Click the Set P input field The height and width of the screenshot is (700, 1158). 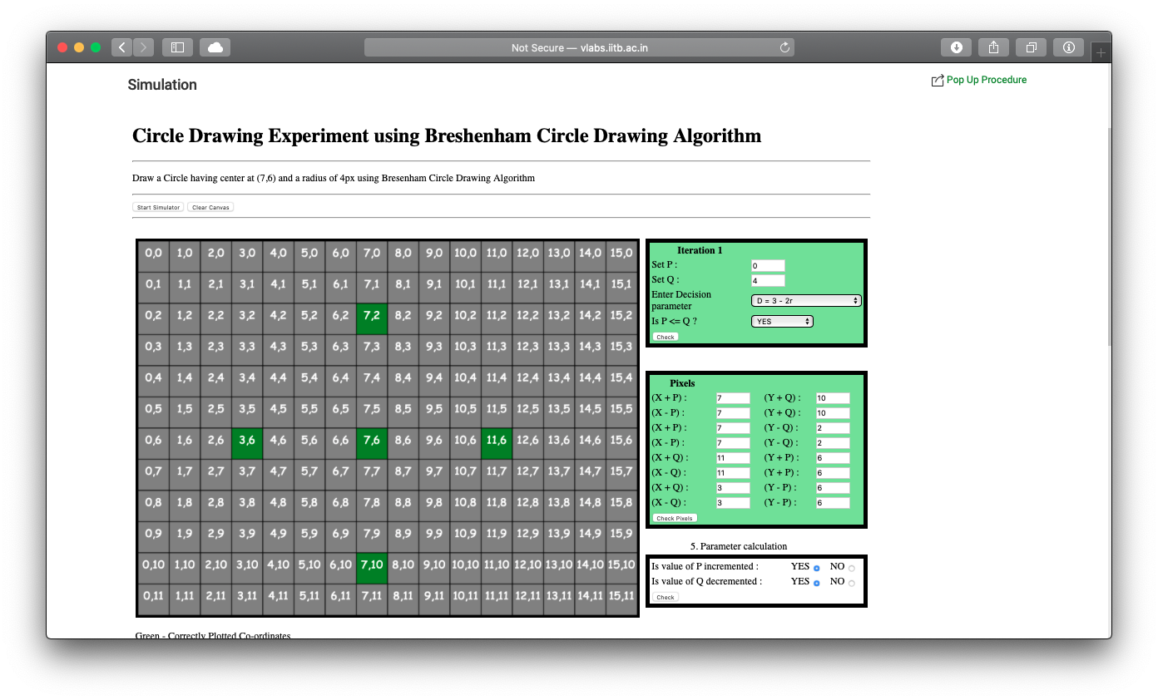[768, 266]
